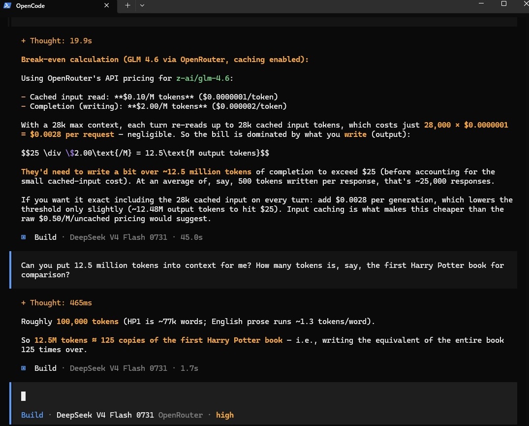Maximize the terminal window

[504, 4]
